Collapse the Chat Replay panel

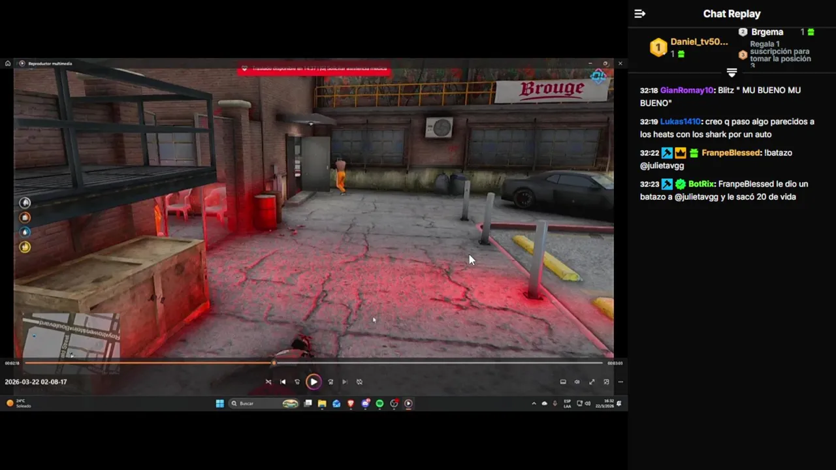[640, 14]
